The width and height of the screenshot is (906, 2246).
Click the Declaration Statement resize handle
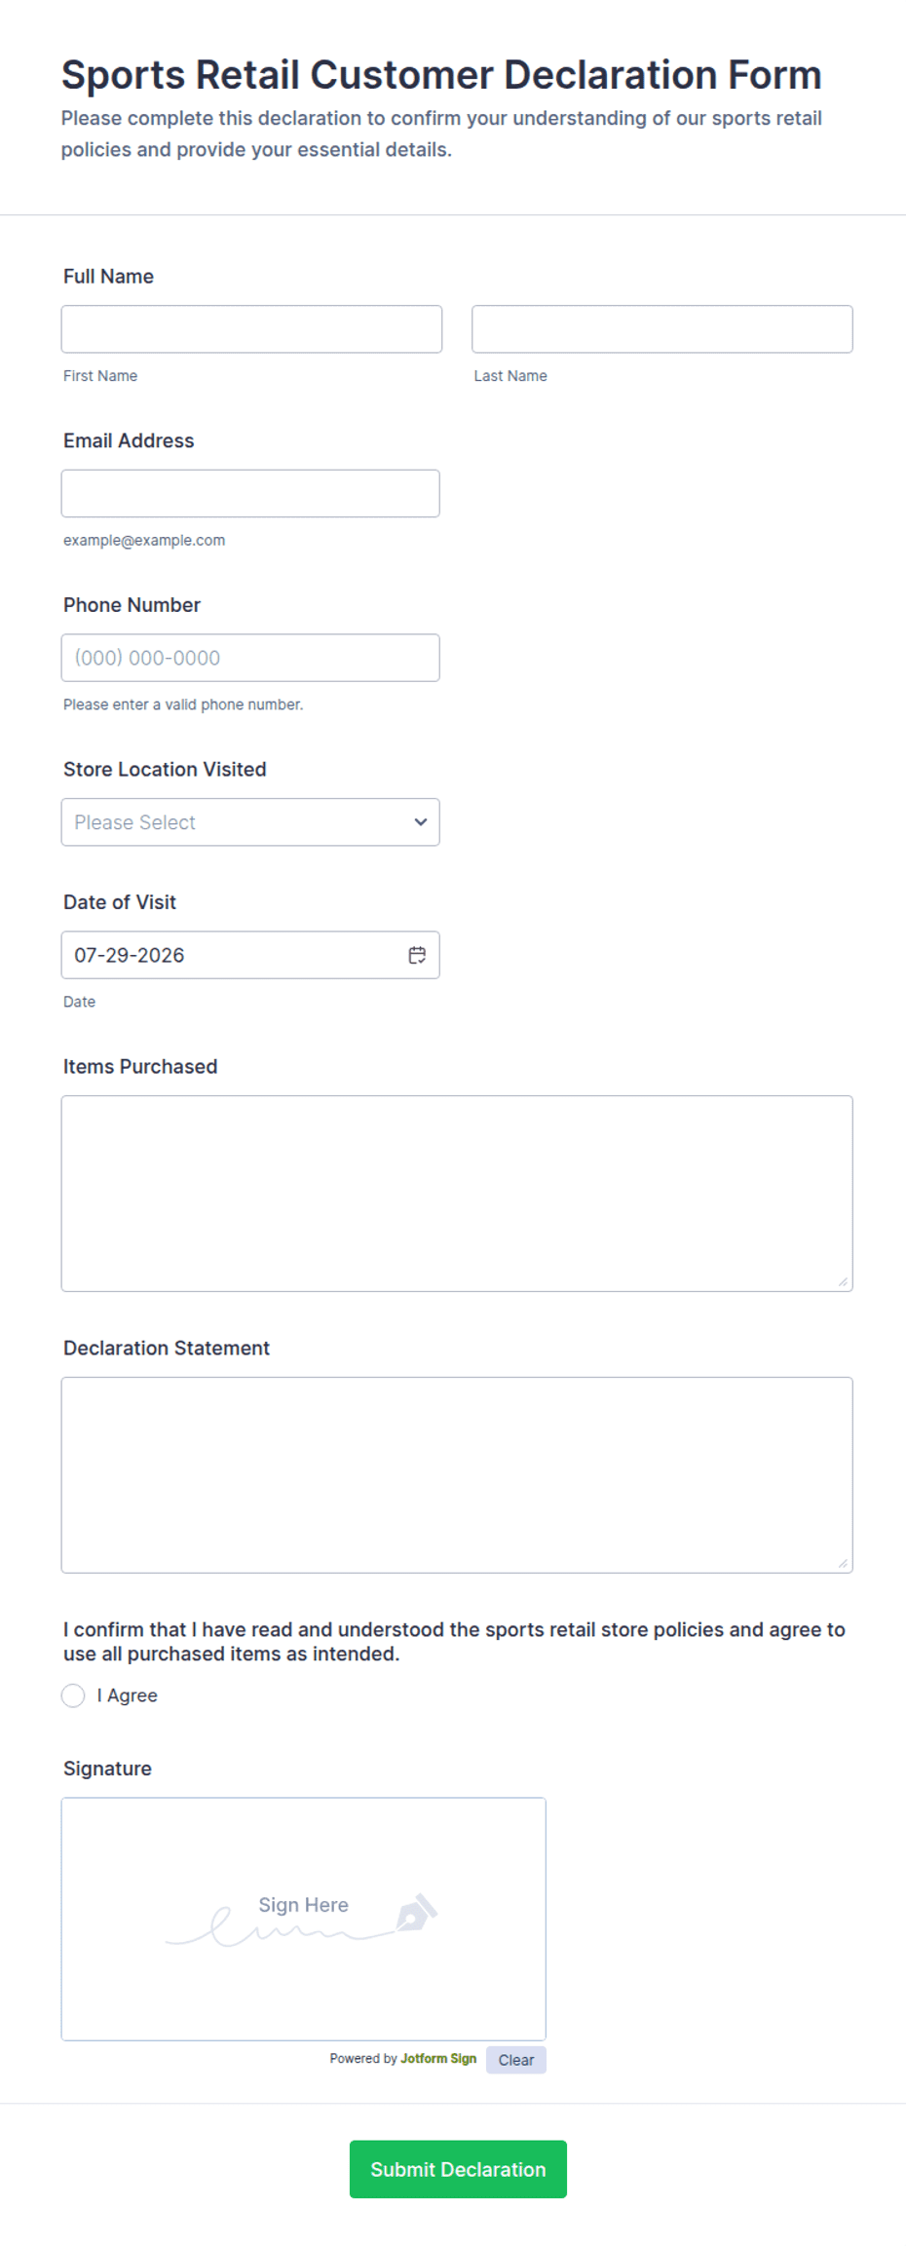[843, 1563]
